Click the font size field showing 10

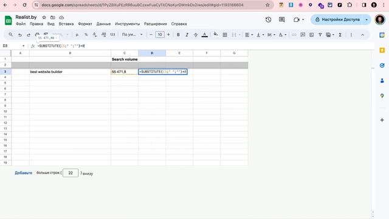(x=160, y=35)
